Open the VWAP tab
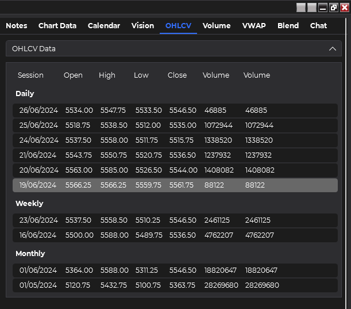The height and width of the screenshot is (309, 351). pyautogui.click(x=254, y=25)
